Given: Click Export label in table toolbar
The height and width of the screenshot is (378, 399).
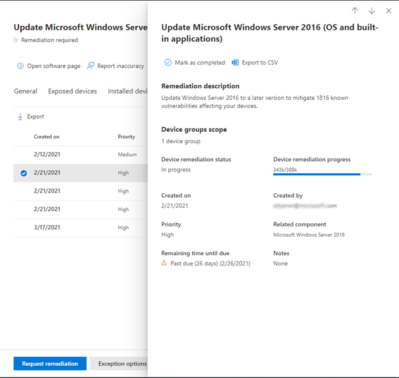Looking at the screenshot, I should pos(35,116).
